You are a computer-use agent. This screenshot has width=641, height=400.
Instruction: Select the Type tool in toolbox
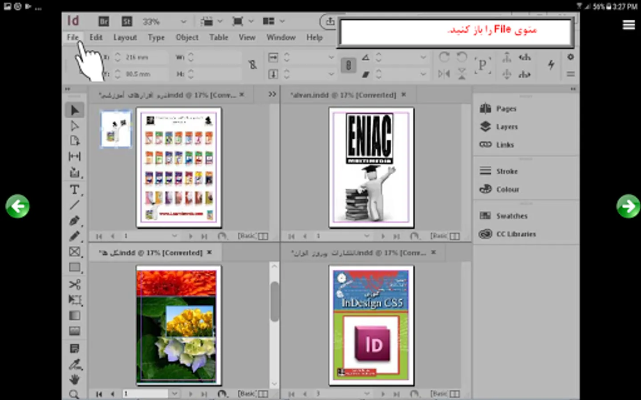(74, 190)
